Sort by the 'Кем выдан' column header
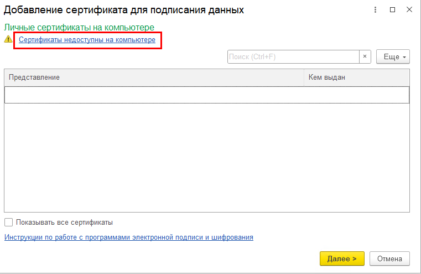The image size is (421, 274). pos(356,77)
